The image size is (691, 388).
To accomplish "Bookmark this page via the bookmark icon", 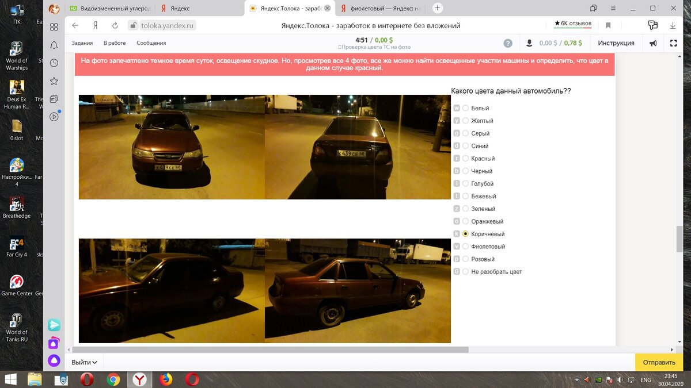I will click(608, 26).
